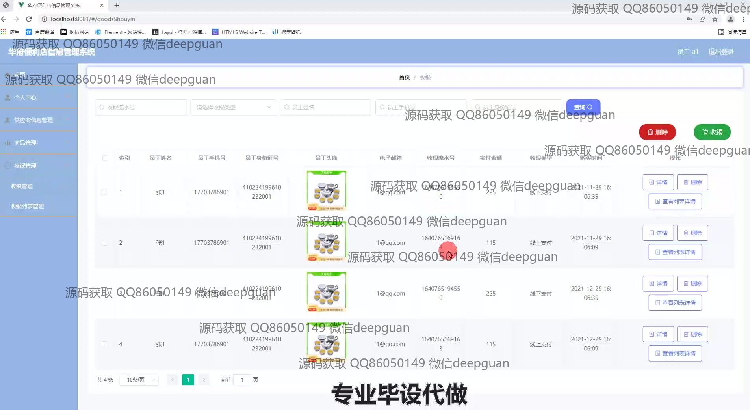
Task: Click the red 删除 button with trash icon
Action: [x=657, y=132]
